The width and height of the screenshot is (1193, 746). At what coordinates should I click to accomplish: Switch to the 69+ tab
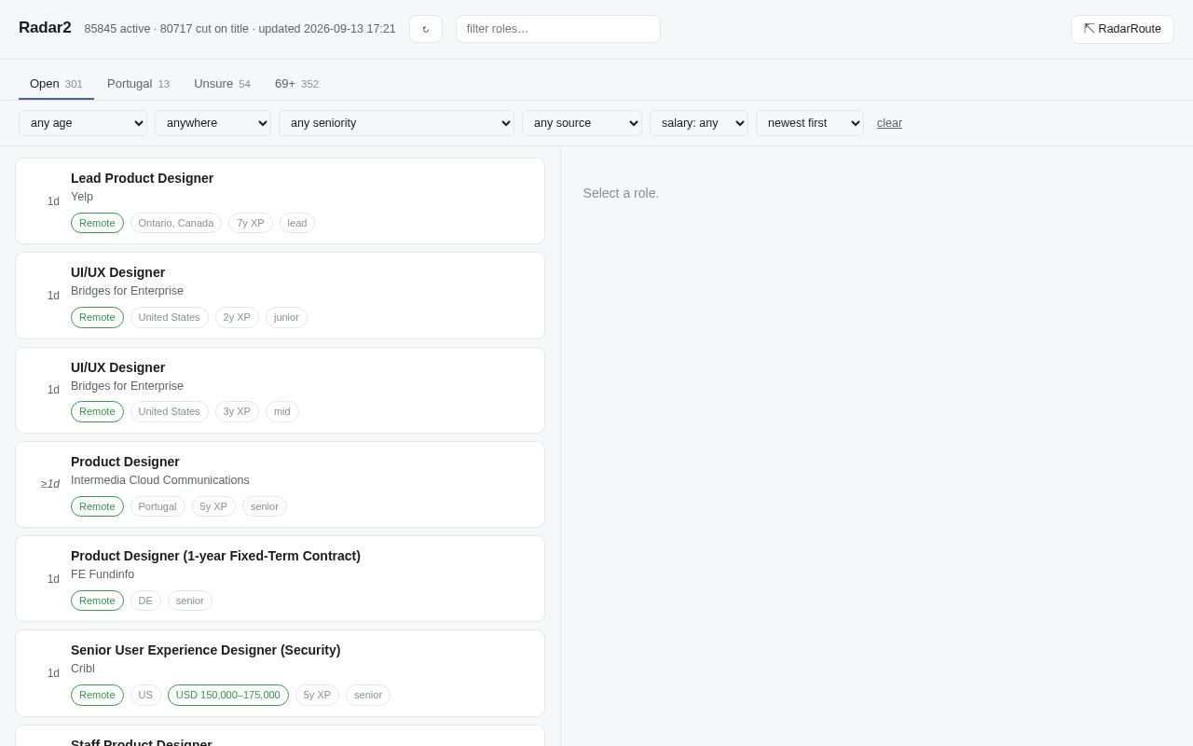tap(296, 84)
